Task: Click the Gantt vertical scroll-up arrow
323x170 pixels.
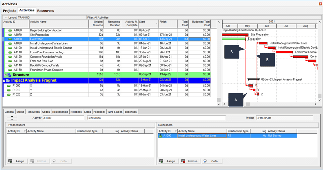Action: point(319,22)
